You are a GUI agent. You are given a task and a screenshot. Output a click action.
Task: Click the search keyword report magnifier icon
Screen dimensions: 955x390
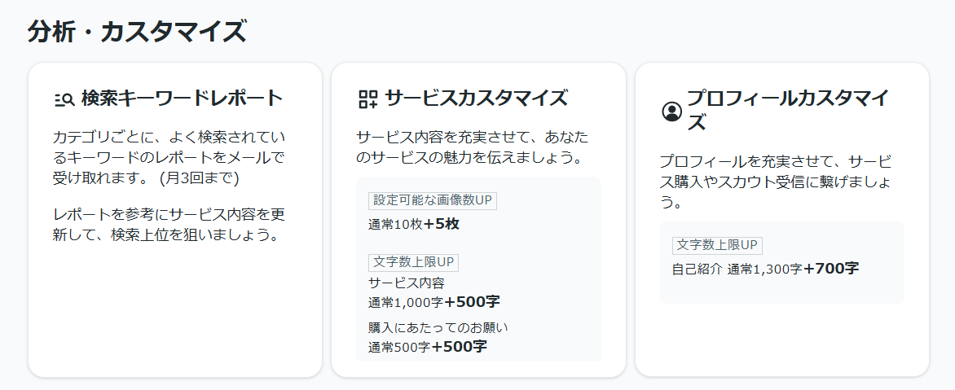point(64,99)
